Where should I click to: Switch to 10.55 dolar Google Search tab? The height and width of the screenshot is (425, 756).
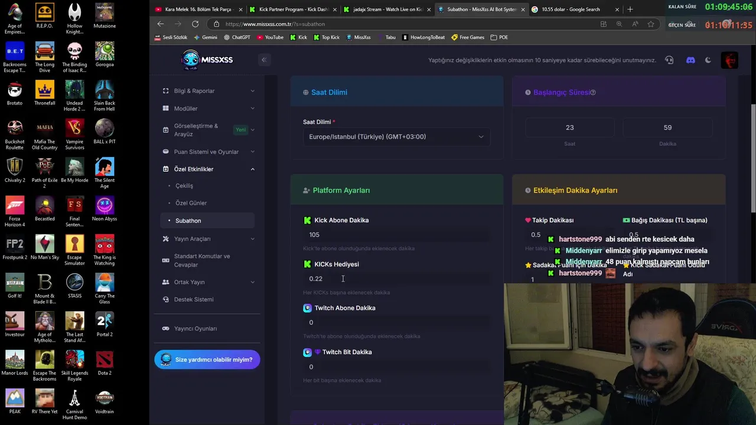pos(575,9)
